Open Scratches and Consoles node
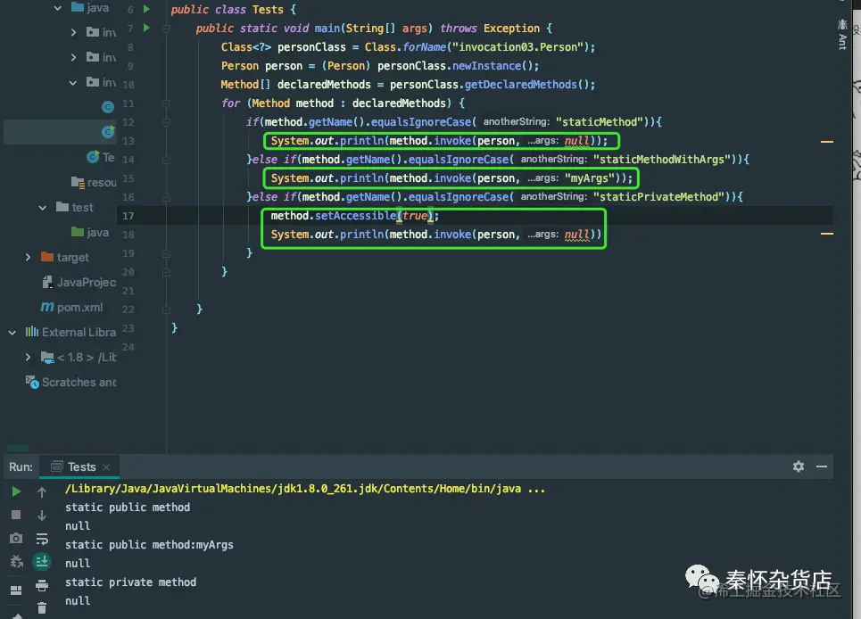 click(70, 382)
